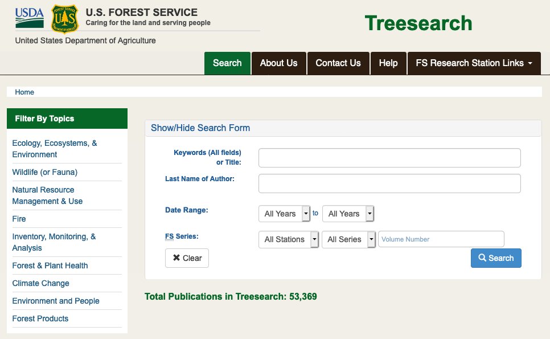Open the end year All Years dropdown
The height and width of the screenshot is (339, 550).
(348, 214)
